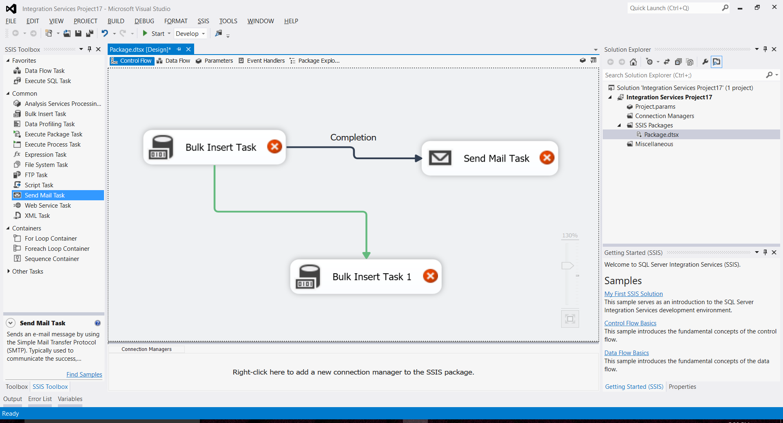Viewport: 783px width, 423px height.
Task: Switch to the Parameters tab
Action: (214, 61)
